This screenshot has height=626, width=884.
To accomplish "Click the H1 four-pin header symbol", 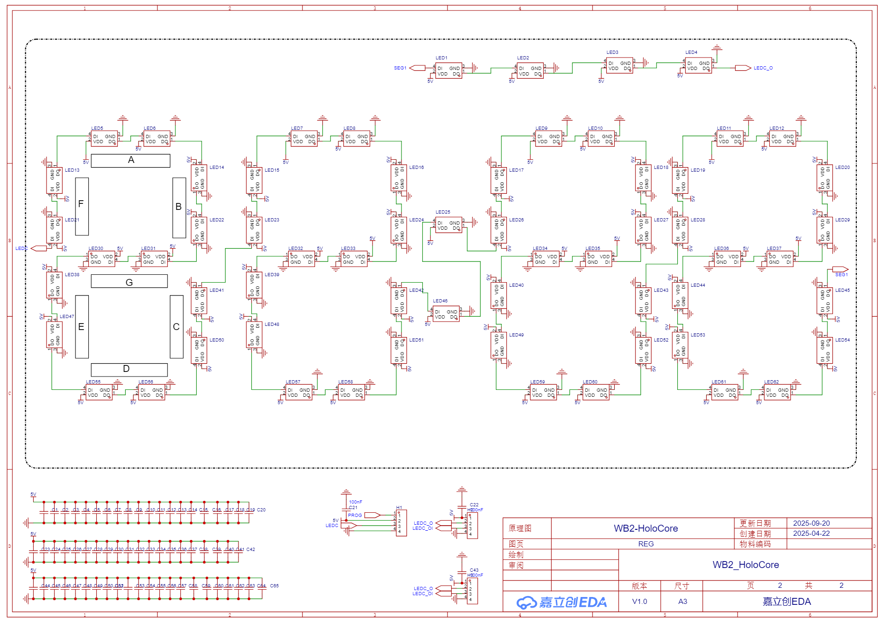I will pyautogui.click(x=401, y=523).
